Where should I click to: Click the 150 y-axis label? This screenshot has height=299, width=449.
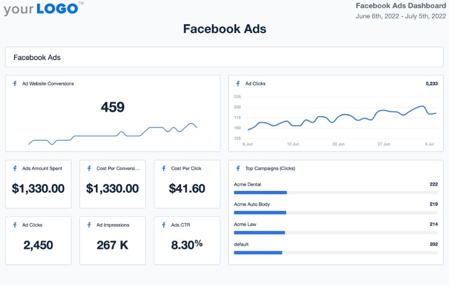(237, 128)
